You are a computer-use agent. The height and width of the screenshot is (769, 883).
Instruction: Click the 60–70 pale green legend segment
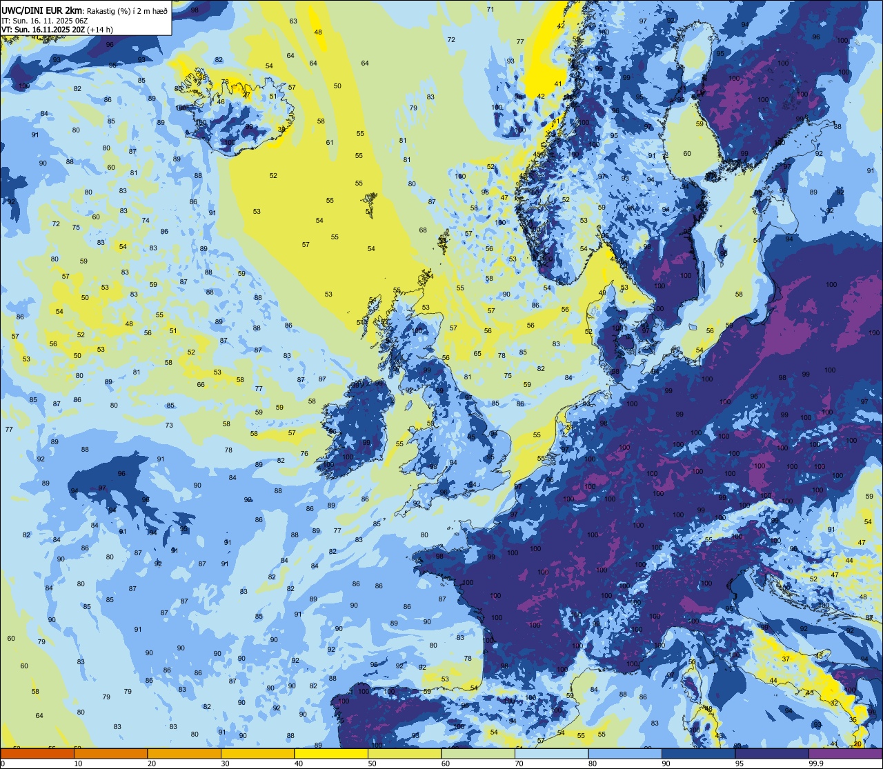click(x=478, y=754)
